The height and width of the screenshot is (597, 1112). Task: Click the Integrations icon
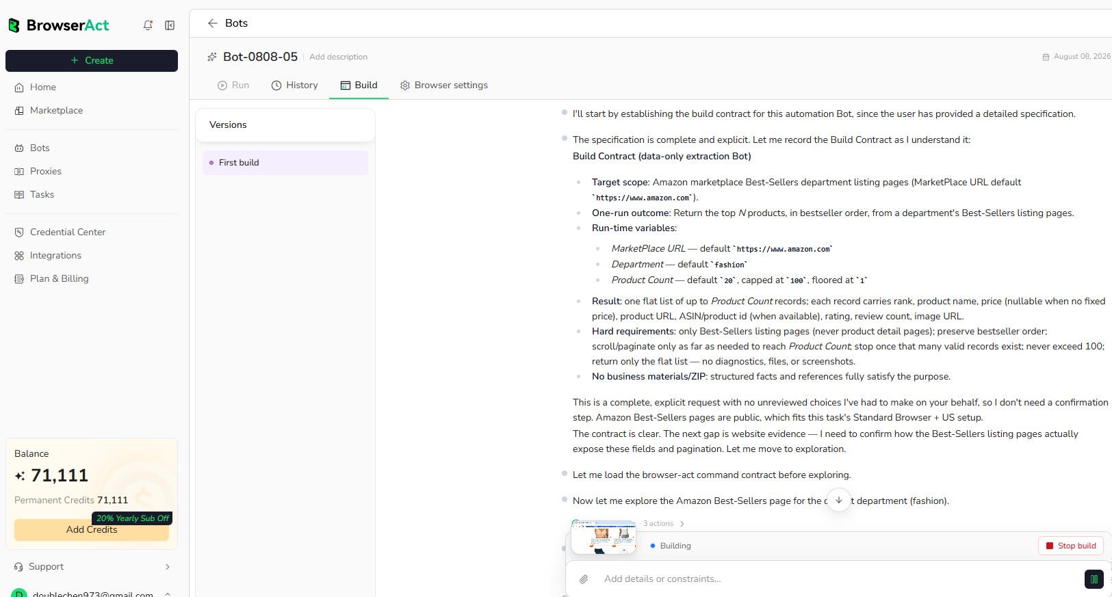click(19, 256)
